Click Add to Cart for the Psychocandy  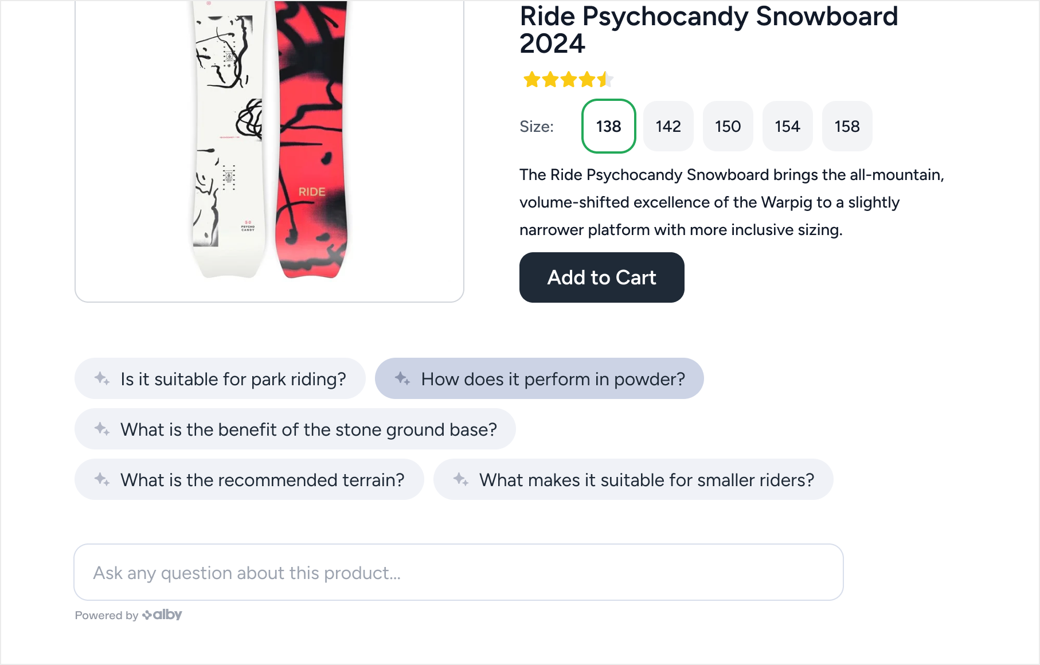(x=601, y=277)
